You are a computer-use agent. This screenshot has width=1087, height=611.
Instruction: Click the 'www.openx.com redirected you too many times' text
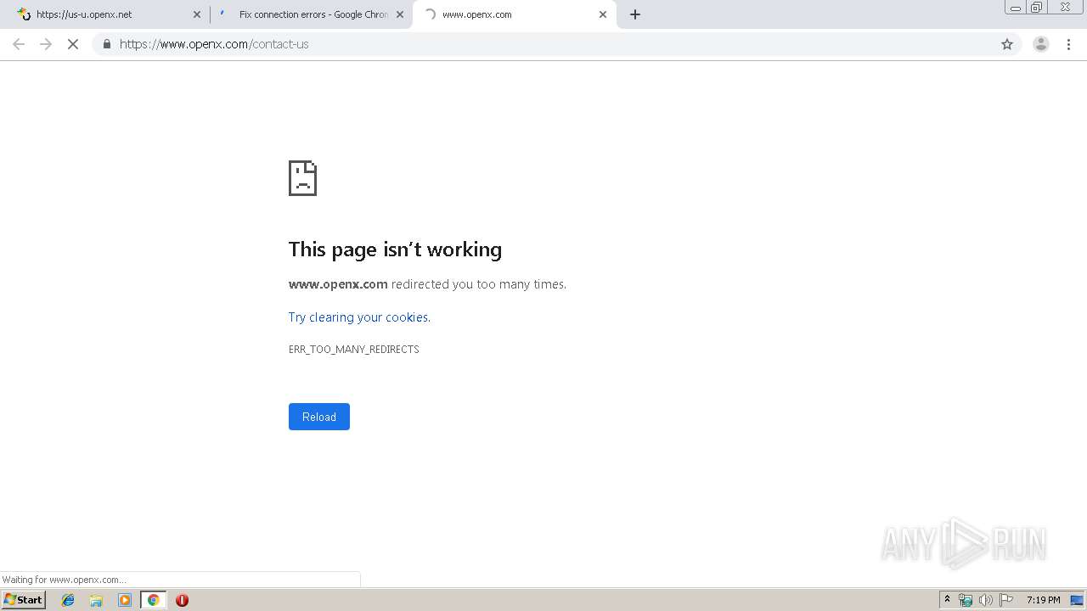(x=427, y=284)
